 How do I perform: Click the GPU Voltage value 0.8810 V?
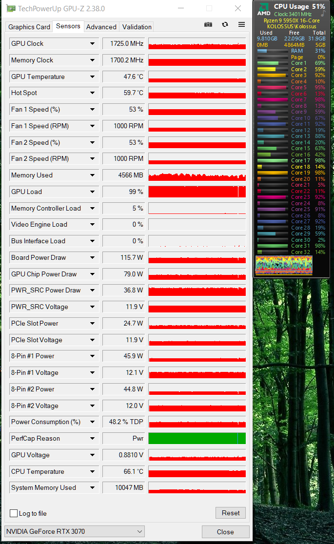(x=124, y=455)
